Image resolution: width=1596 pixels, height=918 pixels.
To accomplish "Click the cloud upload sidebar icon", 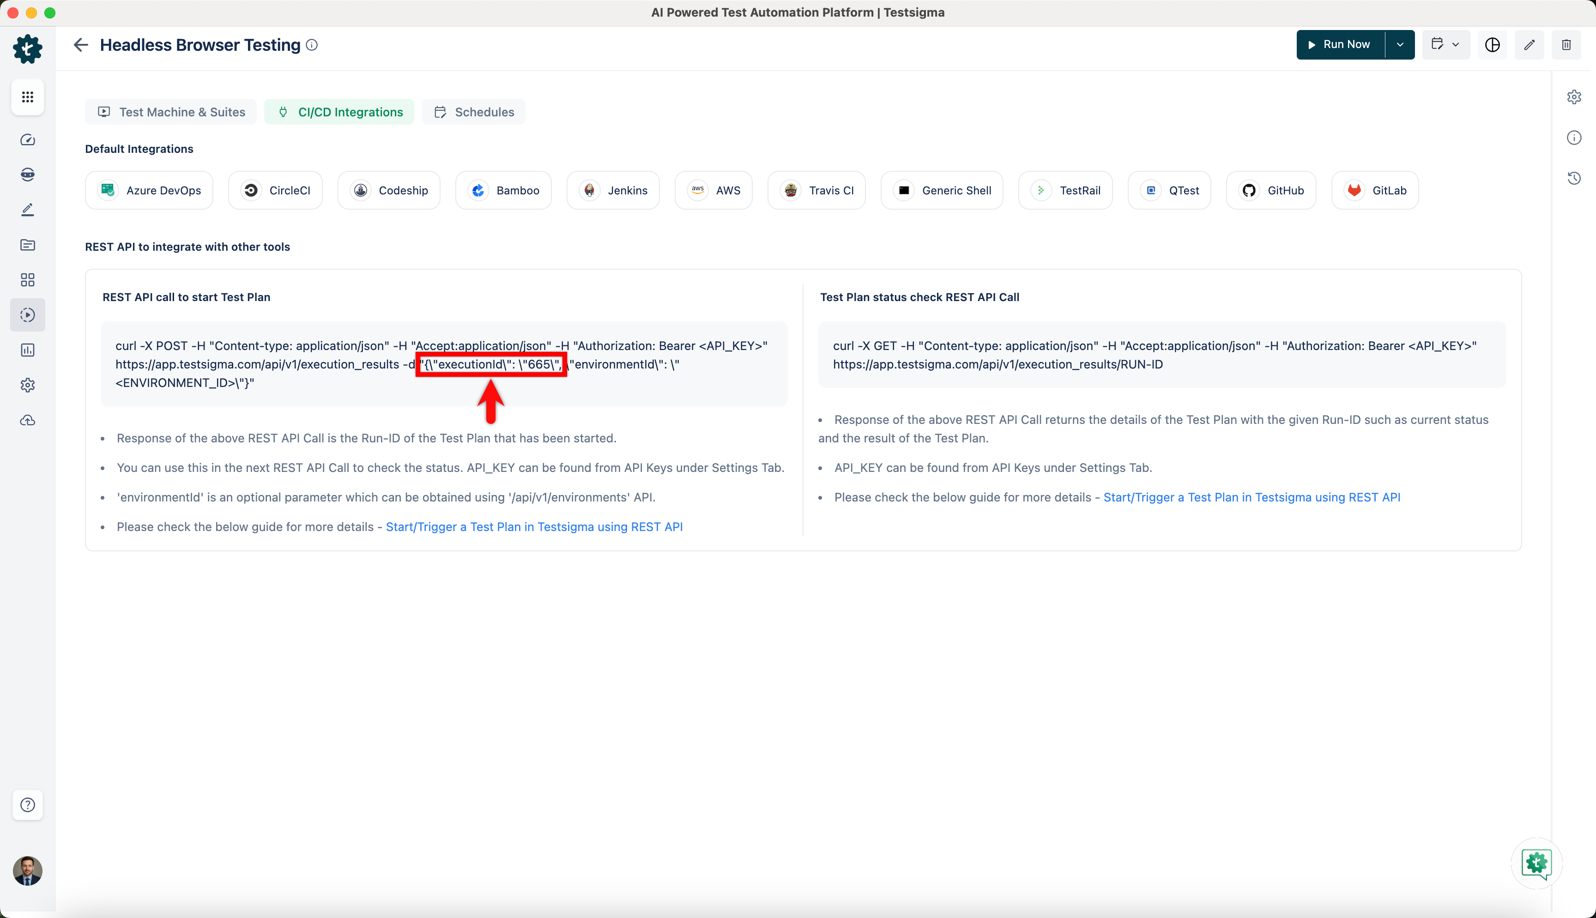I will point(27,421).
